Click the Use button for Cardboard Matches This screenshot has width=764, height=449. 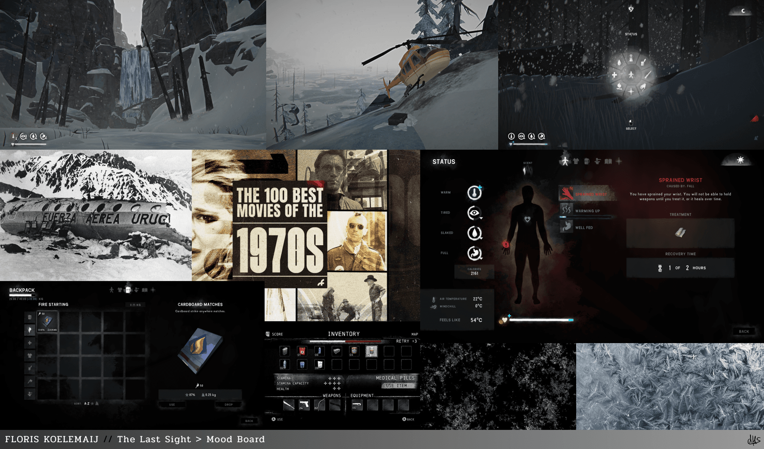coord(172,404)
